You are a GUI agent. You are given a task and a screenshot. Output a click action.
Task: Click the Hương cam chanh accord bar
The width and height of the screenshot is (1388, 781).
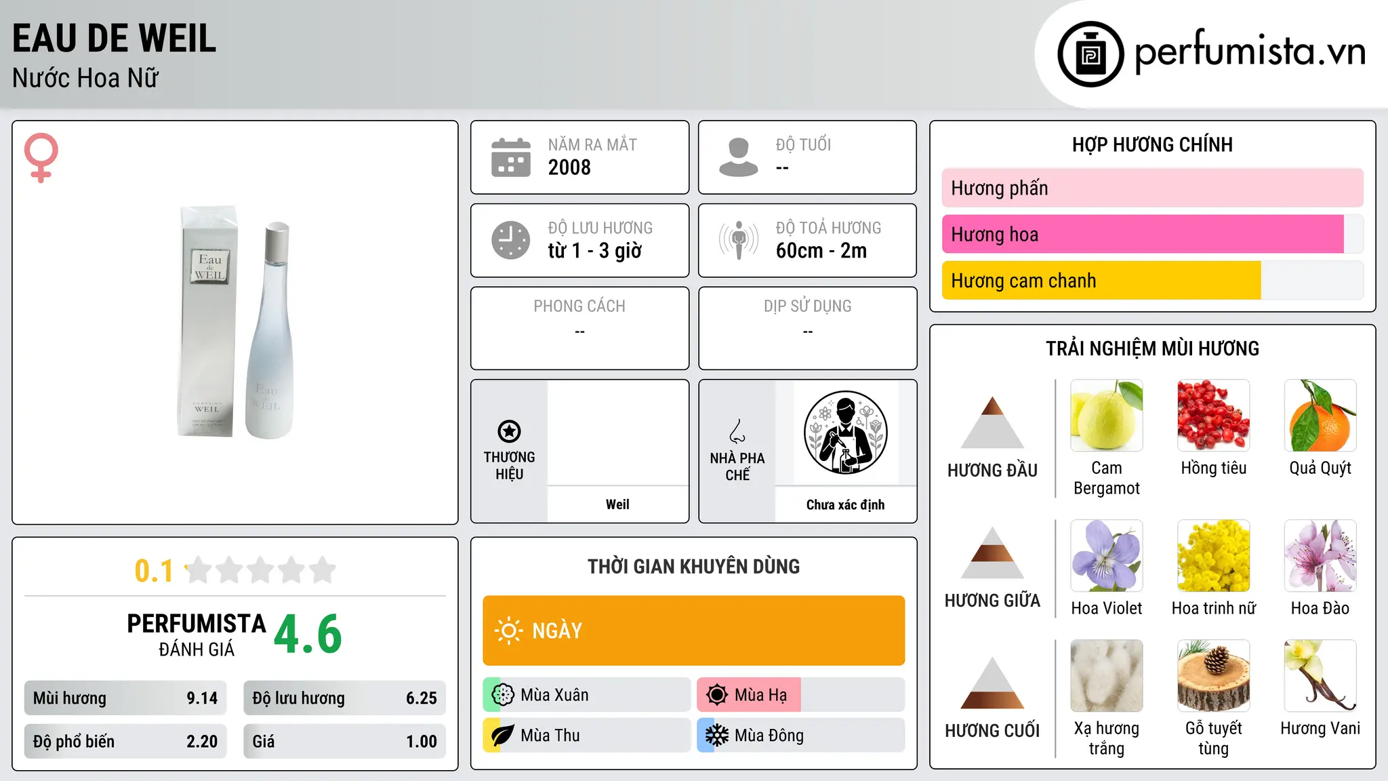[x=1152, y=280]
